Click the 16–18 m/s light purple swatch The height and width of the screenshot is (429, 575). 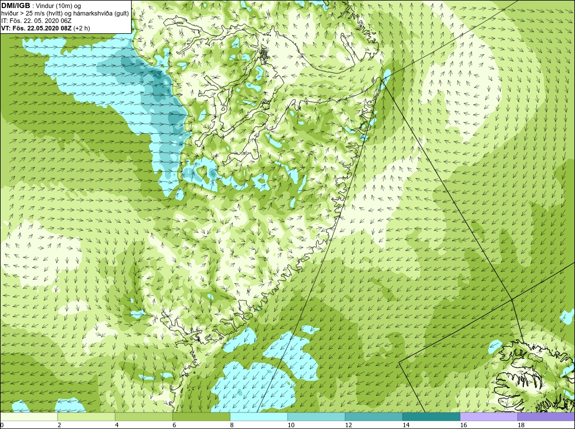tap(488, 417)
